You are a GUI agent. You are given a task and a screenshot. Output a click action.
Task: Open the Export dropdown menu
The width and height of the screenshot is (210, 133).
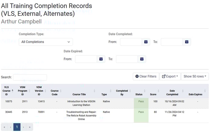[x=170, y=76]
